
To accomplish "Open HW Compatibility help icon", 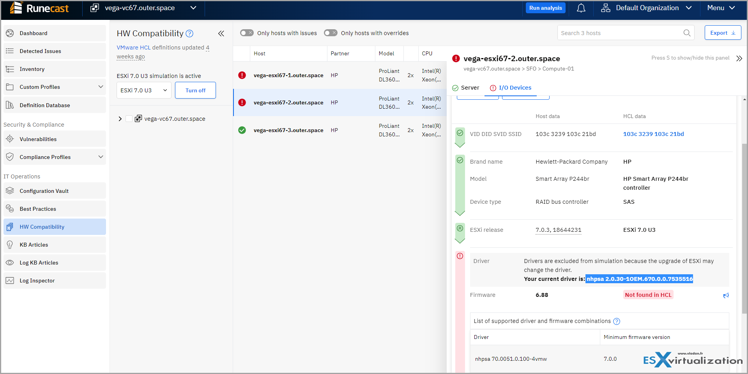I will (189, 34).
